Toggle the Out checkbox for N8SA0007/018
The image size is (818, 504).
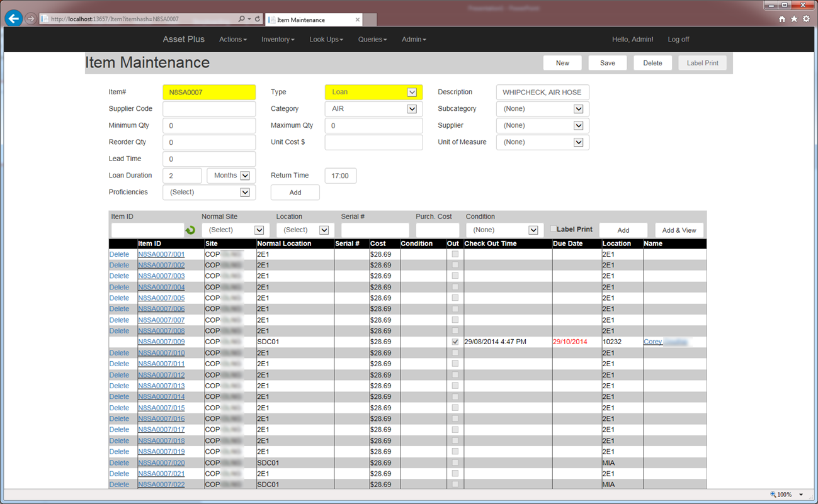click(455, 440)
